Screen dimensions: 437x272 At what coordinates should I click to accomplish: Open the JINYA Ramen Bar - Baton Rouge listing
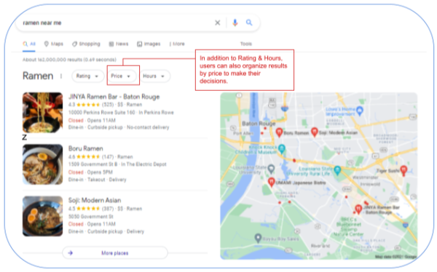coord(114,97)
